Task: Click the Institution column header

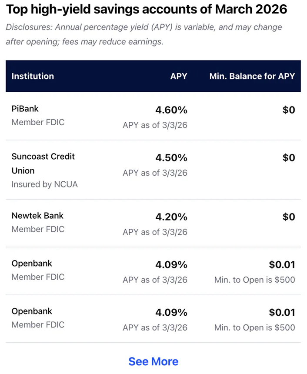Action: (32, 76)
